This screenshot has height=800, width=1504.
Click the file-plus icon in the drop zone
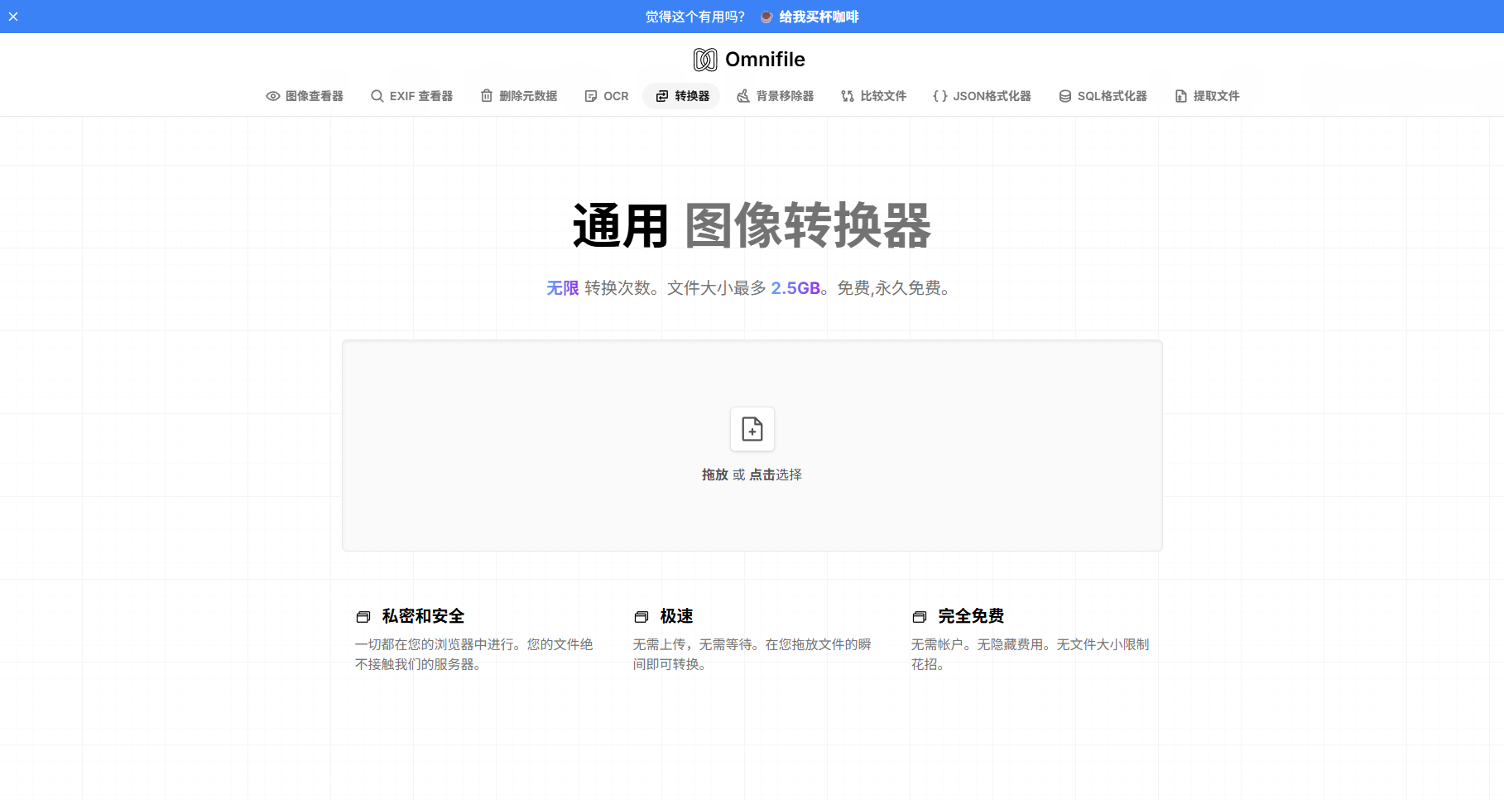point(752,429)
